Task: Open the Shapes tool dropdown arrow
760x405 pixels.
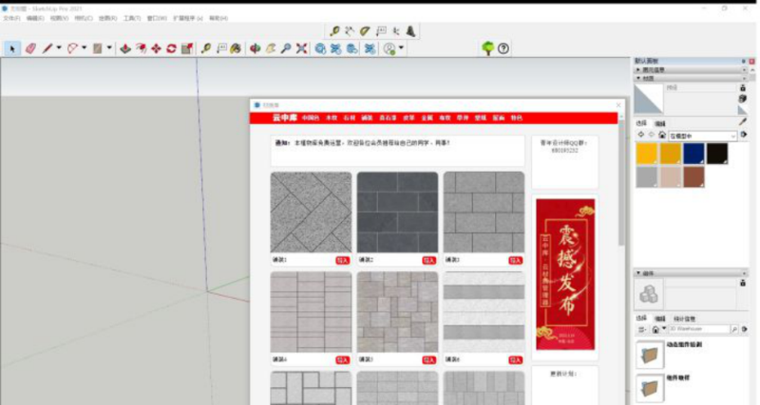Action: click(109, 48)
